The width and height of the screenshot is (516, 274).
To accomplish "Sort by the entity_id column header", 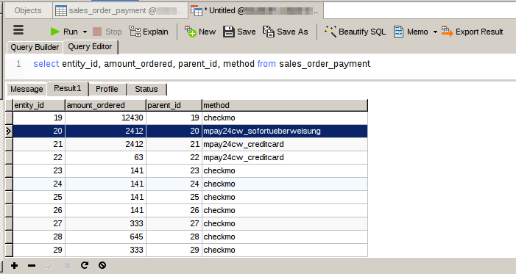I will click(39, 106).
